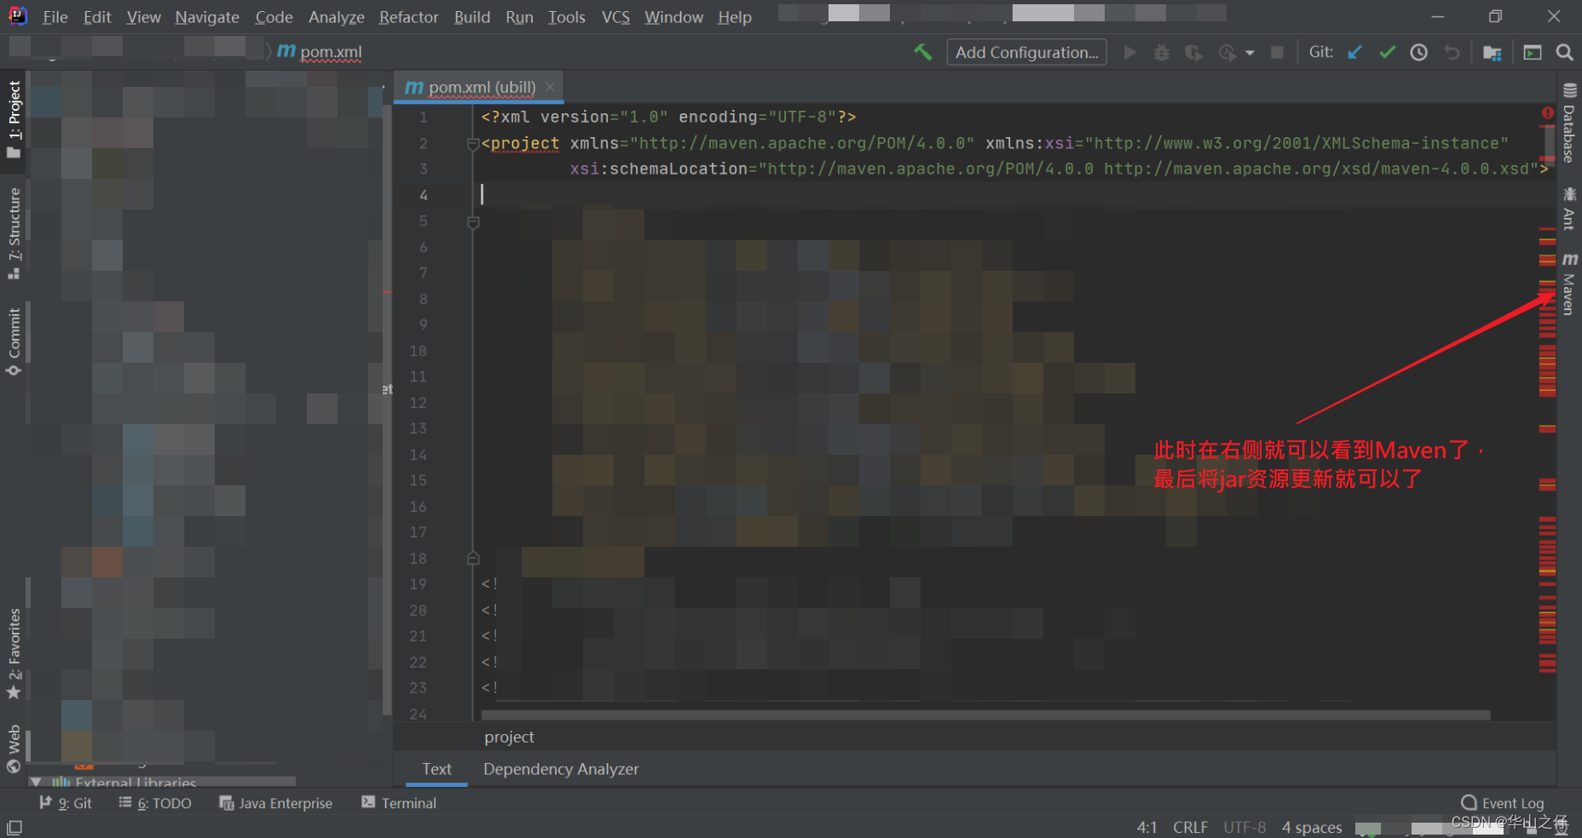This screenshot has height=838, width=1582.
Task: Change the 4 spaces indent setting
Action: click(1312, 828)
